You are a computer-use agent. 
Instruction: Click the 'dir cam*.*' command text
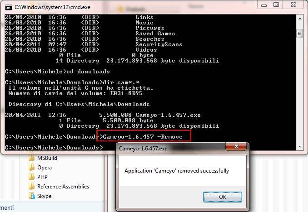121,82
